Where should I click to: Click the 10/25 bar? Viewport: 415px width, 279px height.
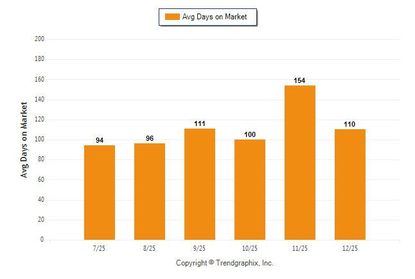pyautogui.click(x=250, y=189)
